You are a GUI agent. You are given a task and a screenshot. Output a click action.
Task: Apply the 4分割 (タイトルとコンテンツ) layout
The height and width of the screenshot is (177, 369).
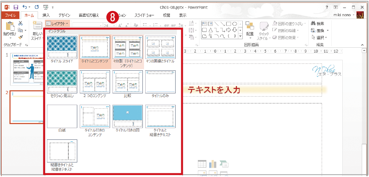pos(127,52)
